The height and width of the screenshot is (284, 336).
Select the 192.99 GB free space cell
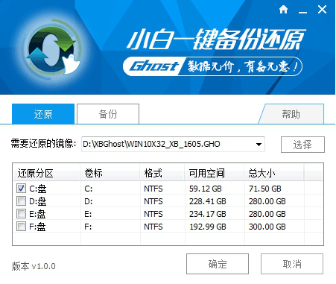208,227
